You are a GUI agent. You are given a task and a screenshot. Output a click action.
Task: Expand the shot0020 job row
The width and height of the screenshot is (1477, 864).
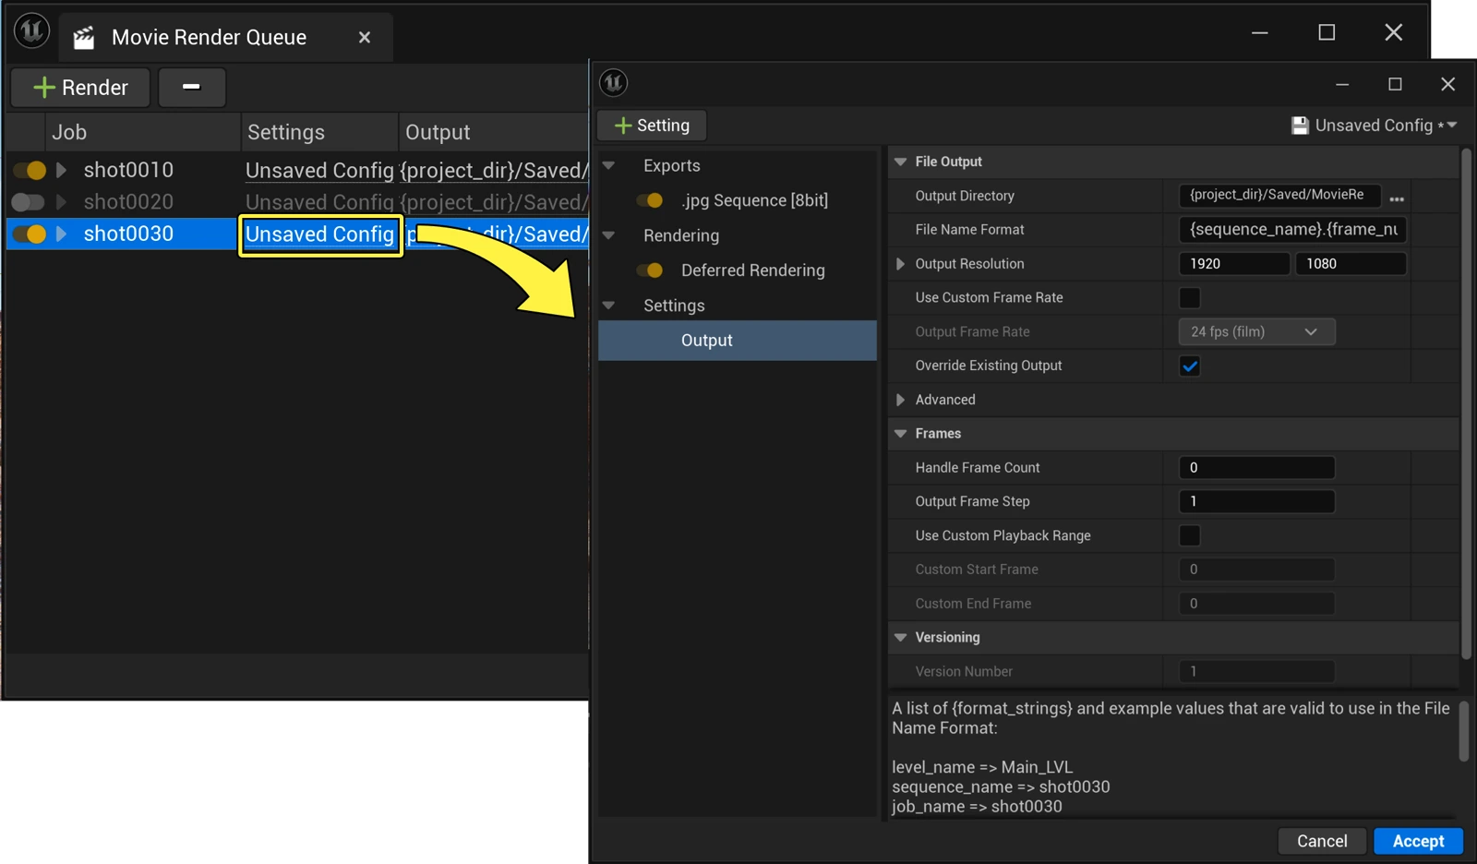point(61,202)
